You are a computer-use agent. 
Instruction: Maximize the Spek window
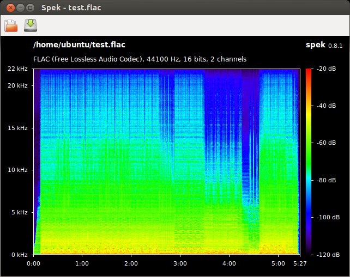coord(30,8)
